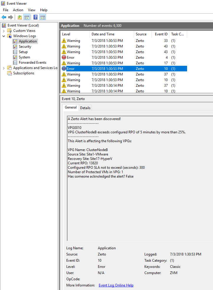Sort events by the Event ID column header

point(160,34)
